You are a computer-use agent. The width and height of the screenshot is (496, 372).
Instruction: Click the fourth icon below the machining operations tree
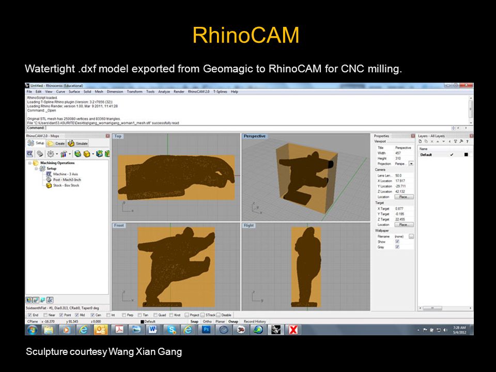[x=50, y=300]
